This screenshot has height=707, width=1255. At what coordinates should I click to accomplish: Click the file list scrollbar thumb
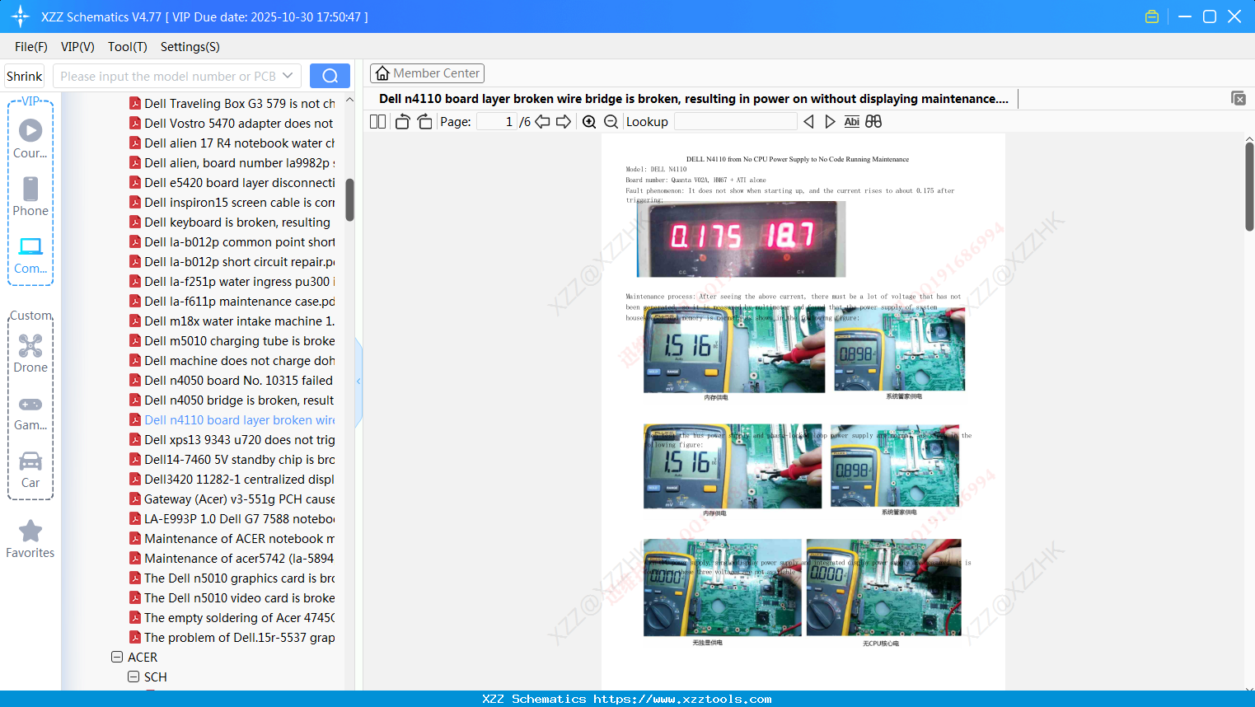[349, 200]
